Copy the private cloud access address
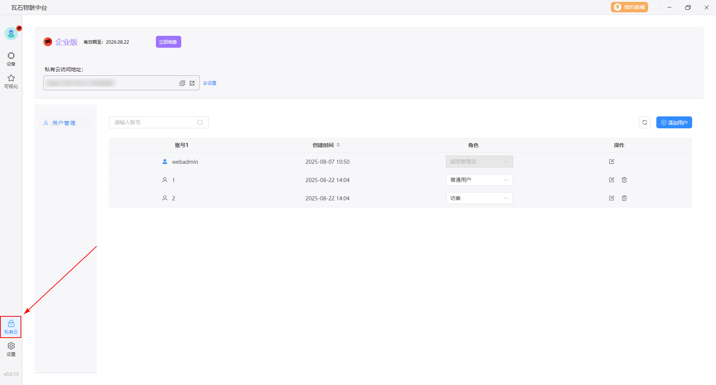Screen dimensions: 716x385 182,83
